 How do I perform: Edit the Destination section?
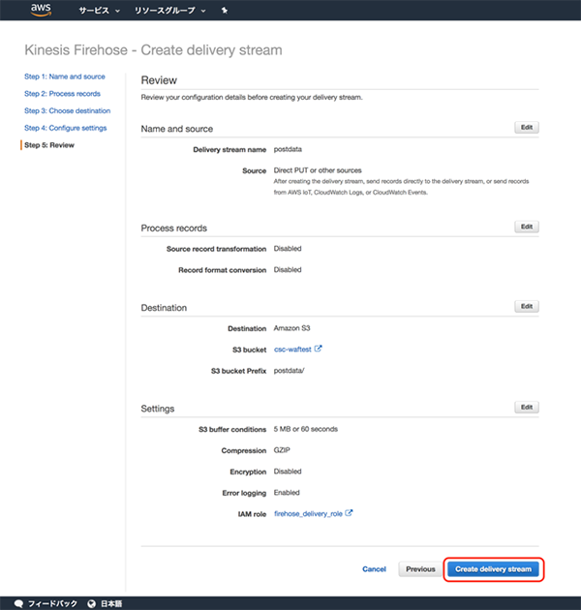click(527, 306)
